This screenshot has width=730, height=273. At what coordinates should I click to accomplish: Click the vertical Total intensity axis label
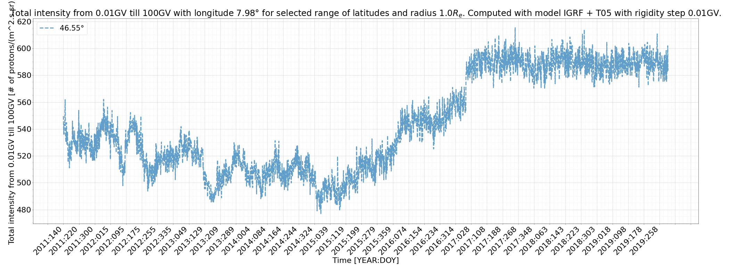coord(11,122)
